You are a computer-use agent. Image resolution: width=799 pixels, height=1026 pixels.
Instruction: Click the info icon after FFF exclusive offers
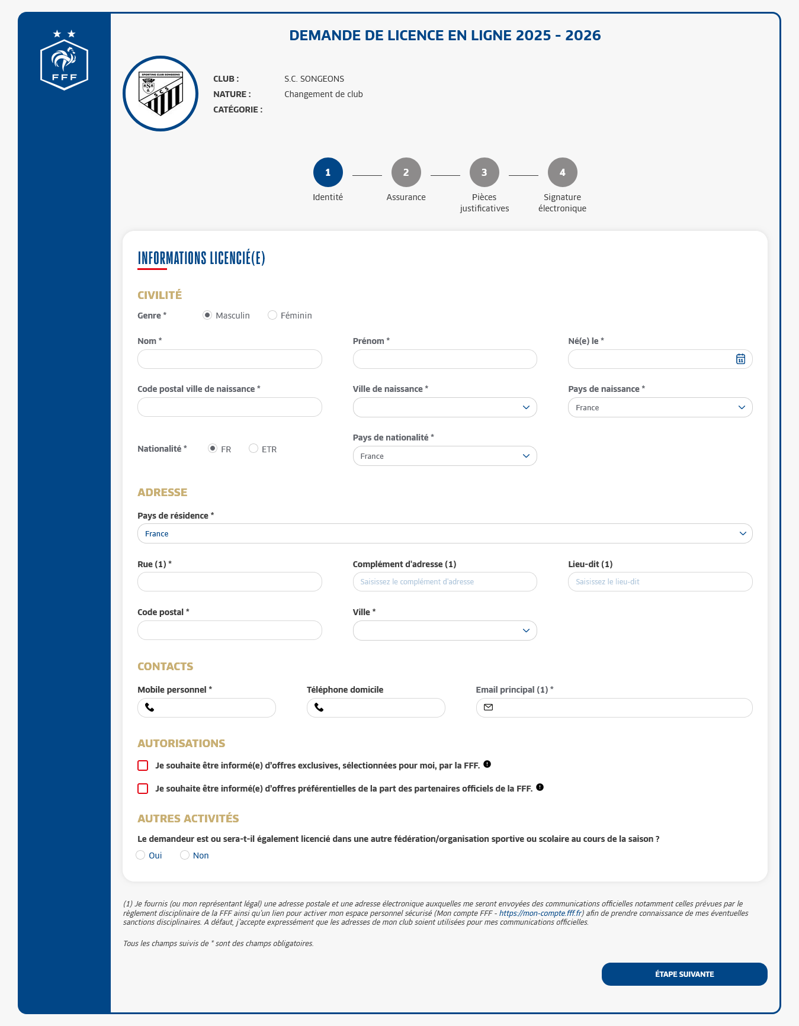point(487,764)
